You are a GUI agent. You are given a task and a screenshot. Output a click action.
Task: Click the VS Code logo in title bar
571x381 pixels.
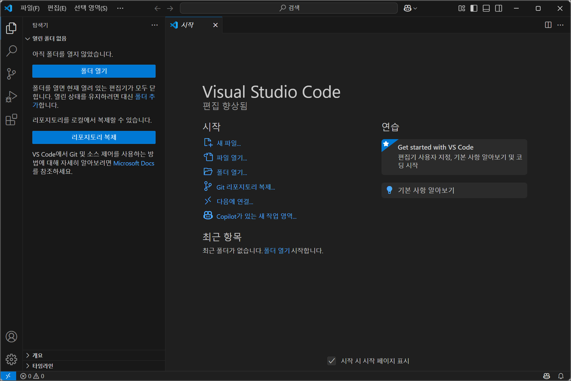tap(9, 8)
